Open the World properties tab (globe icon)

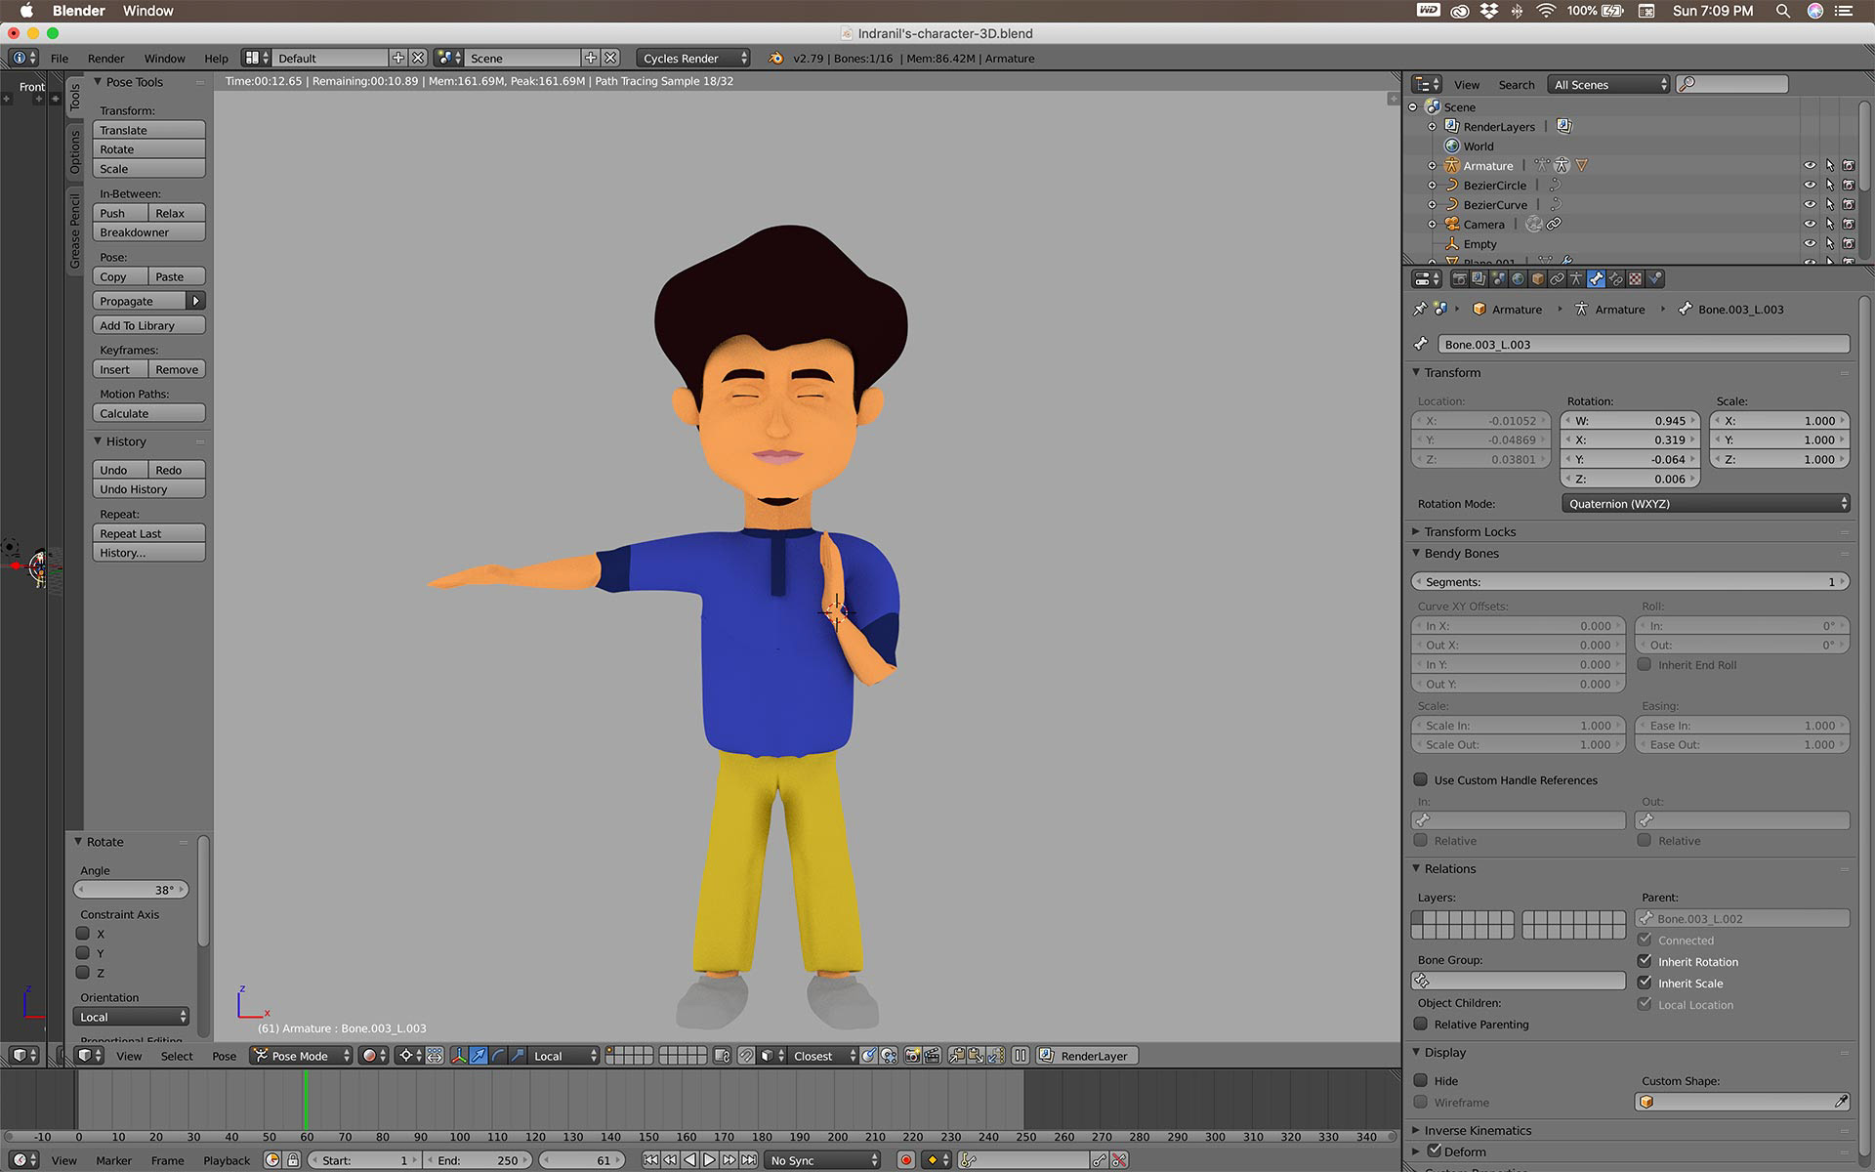point(1518,278)
